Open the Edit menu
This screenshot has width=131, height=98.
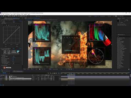pyautogui.click(x=3, y=14)
